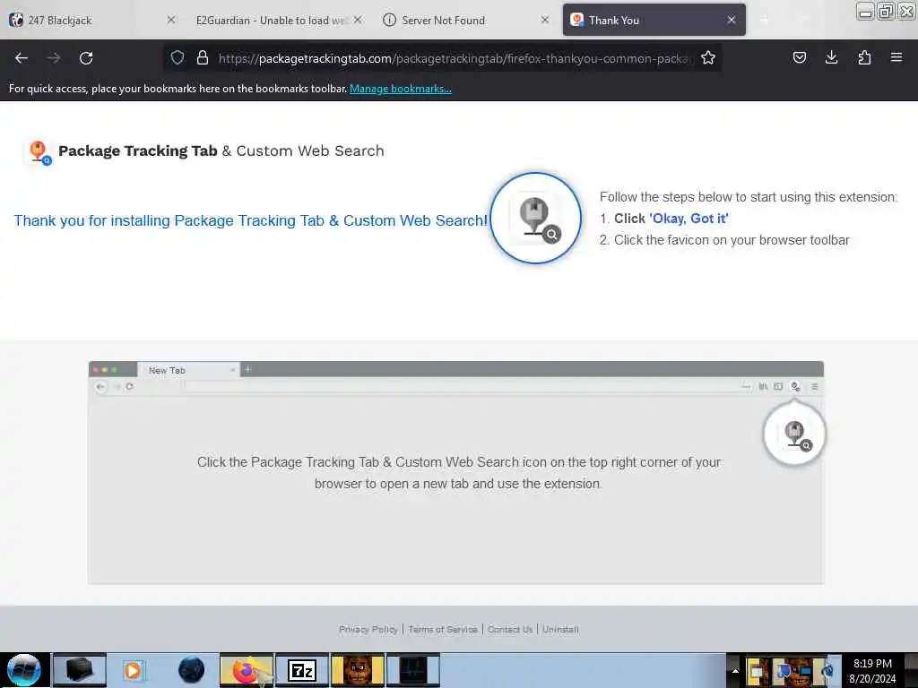Bookmark this page with the star
This screenshot has width=918, height=688.
pos(708,57)
